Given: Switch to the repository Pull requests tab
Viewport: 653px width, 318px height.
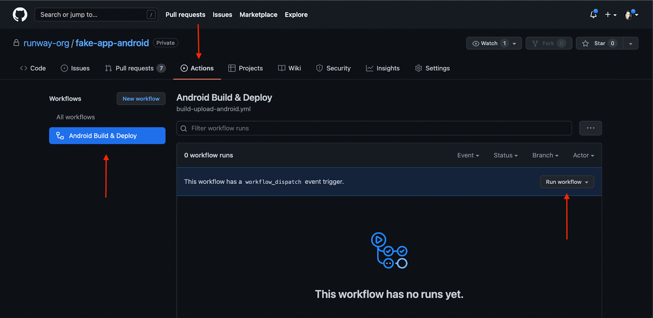Looking at the screenshot, I should pyautogui.click(x=135, y=68).
